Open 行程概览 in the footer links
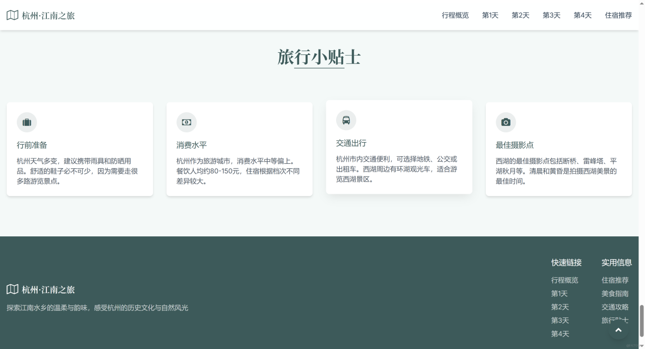The width and height of the screenshot is (645, 349). pos(564,280)
